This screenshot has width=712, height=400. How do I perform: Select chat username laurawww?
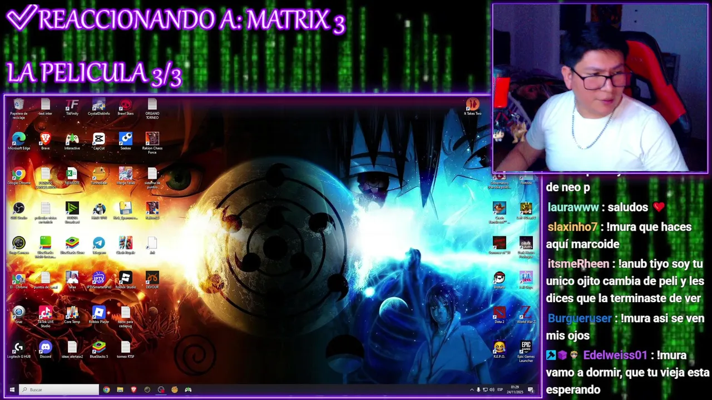[x=573, y=207]
